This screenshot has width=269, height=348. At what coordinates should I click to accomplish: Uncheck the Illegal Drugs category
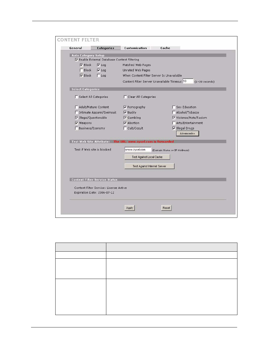click(x=174, y=128)
